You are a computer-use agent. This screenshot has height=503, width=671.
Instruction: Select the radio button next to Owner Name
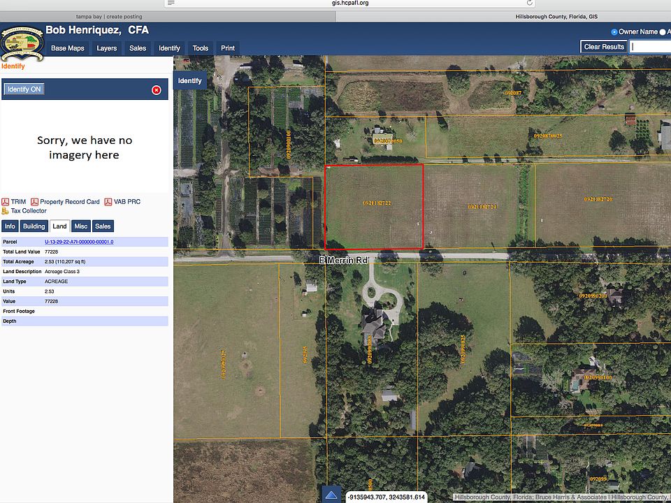coord(614,31)
